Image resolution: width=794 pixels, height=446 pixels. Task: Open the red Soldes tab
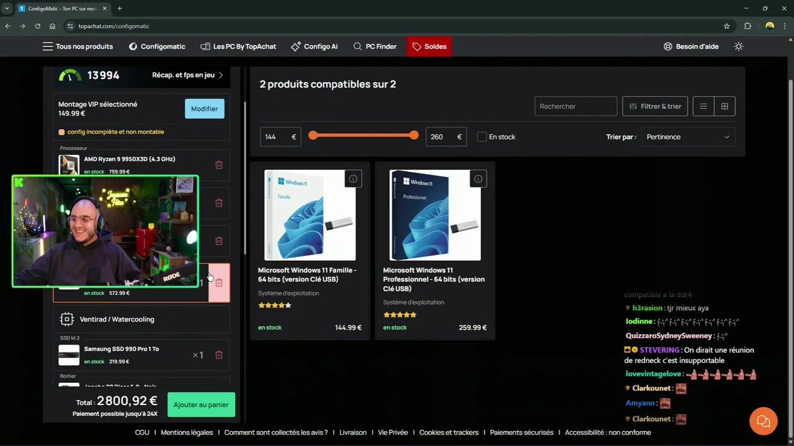click(x=429, y=46)
